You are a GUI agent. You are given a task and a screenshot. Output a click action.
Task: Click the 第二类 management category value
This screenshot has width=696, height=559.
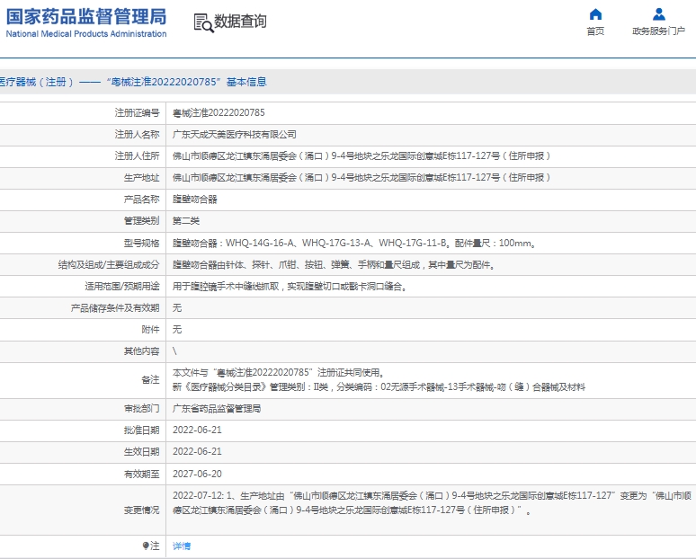click(186, 220)
